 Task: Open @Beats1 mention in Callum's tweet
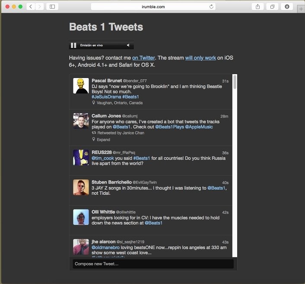click(x=121, y=127)
